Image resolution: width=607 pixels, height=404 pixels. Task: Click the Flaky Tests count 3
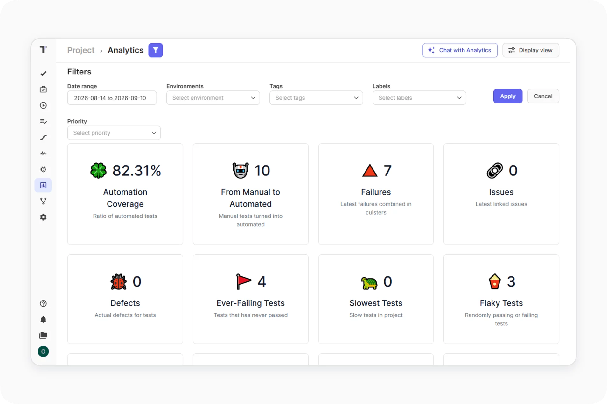coord(511,281)
